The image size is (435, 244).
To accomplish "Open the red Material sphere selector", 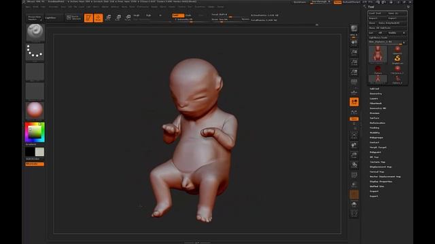I will click(35, 110).
